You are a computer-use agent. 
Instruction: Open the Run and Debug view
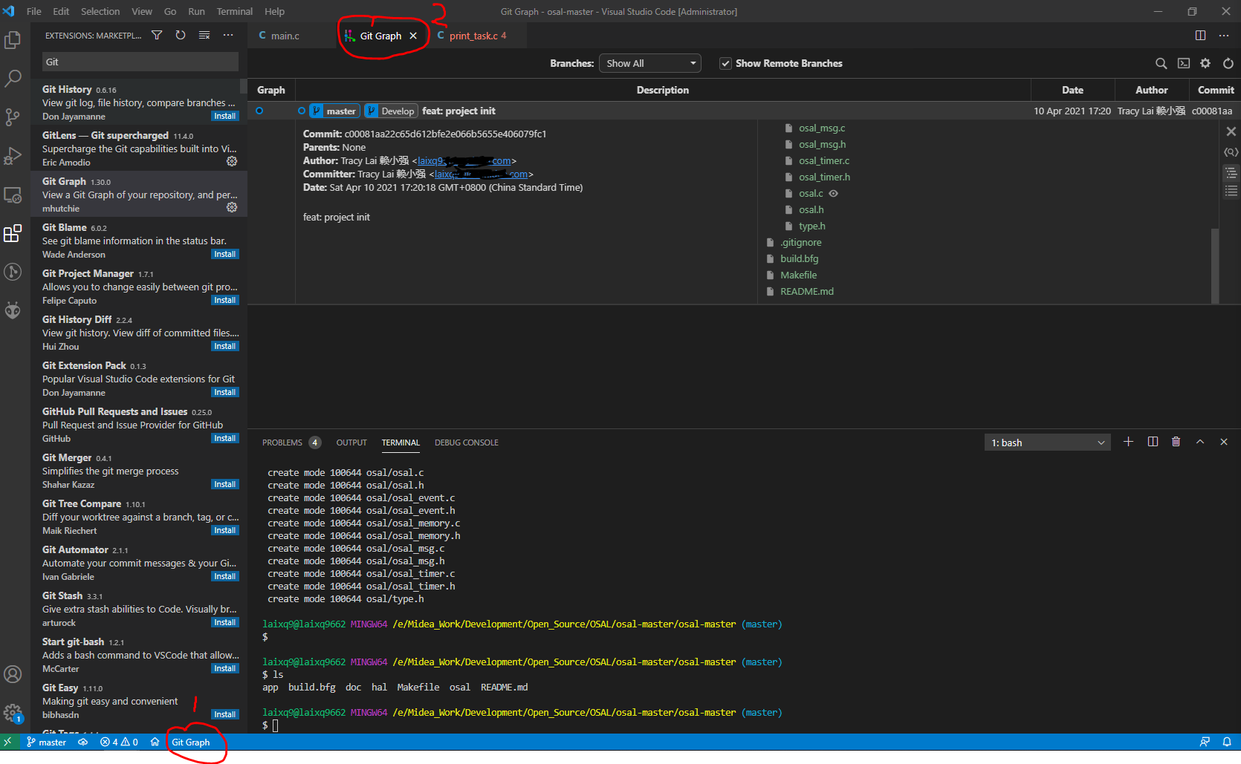pyautogui.click(x=13, y=155)
